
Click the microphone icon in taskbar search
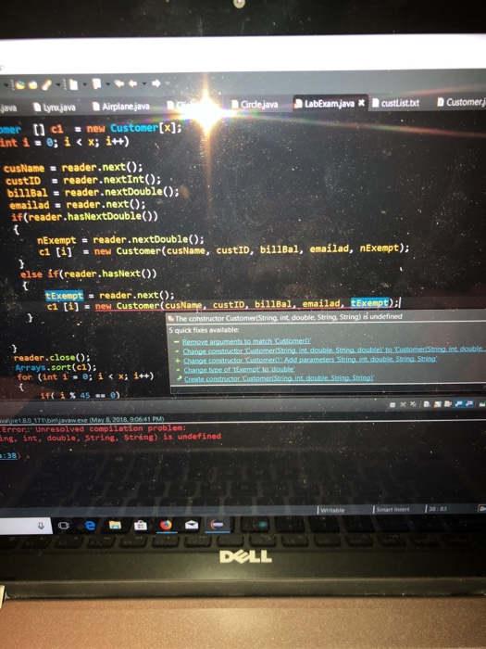pos(41,526)
